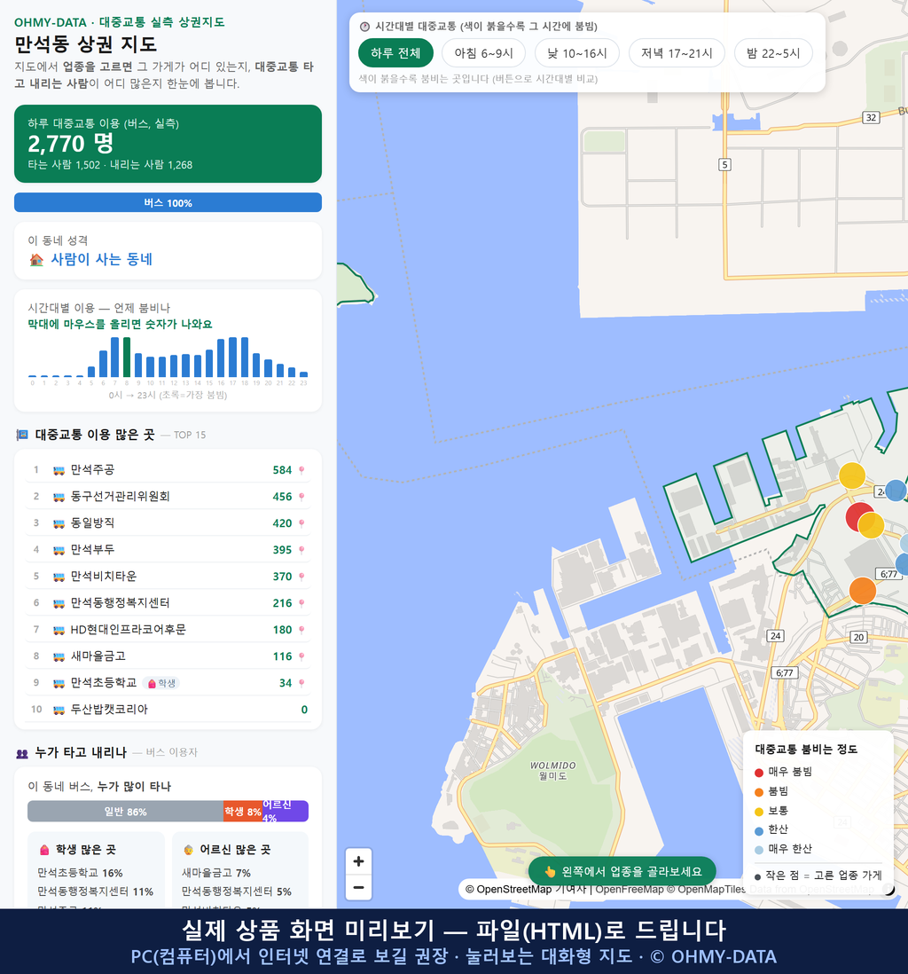The image size is (908, 974).
Task: Click the WOLMIDO 월미도 map label
Action: [552, 771]
